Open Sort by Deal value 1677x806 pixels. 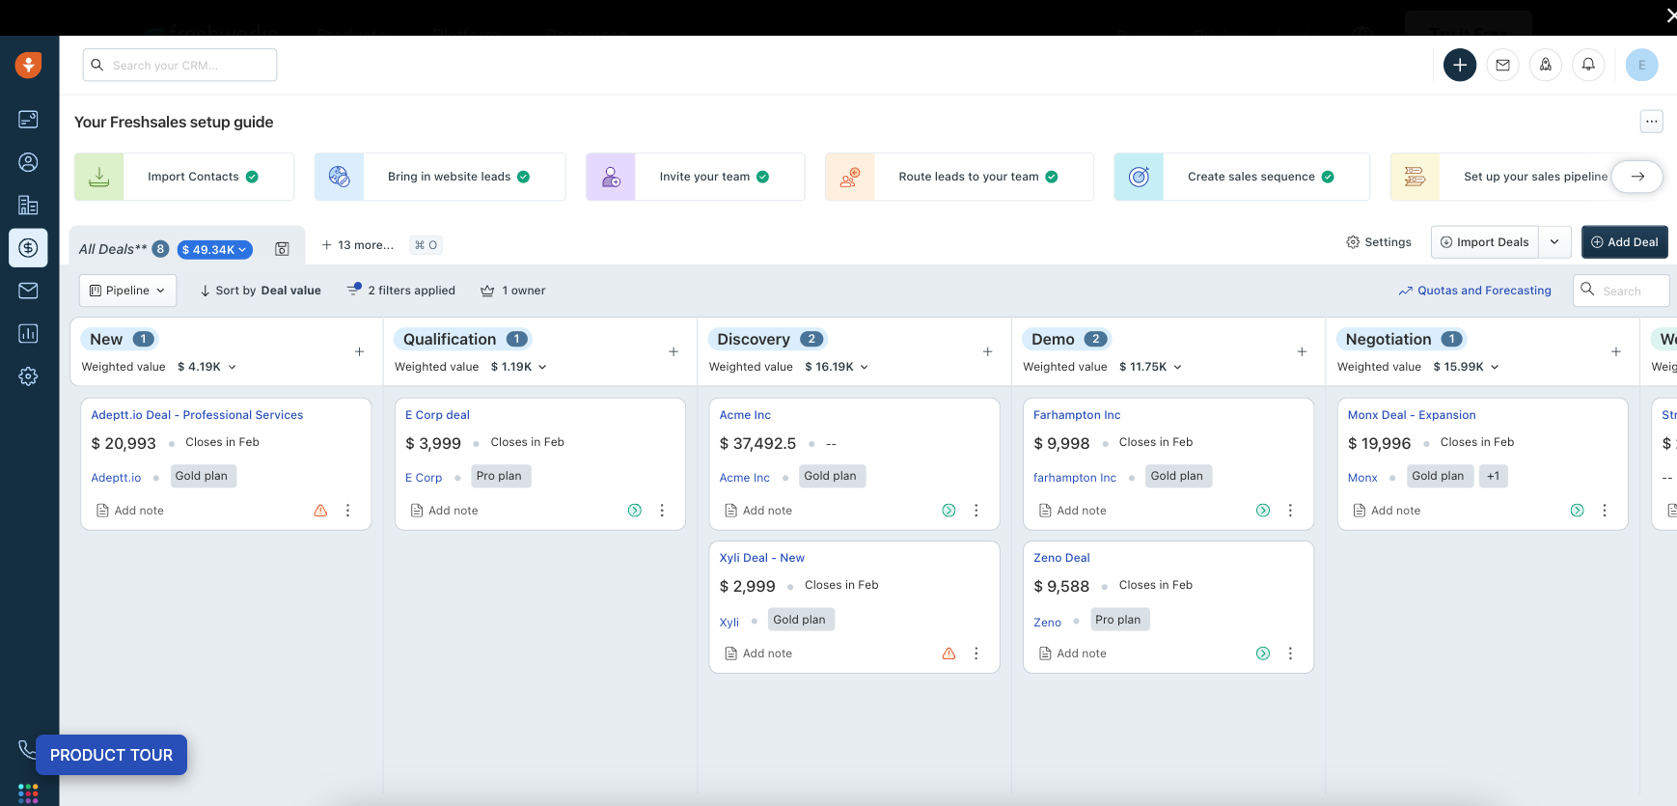coord(261,291)
